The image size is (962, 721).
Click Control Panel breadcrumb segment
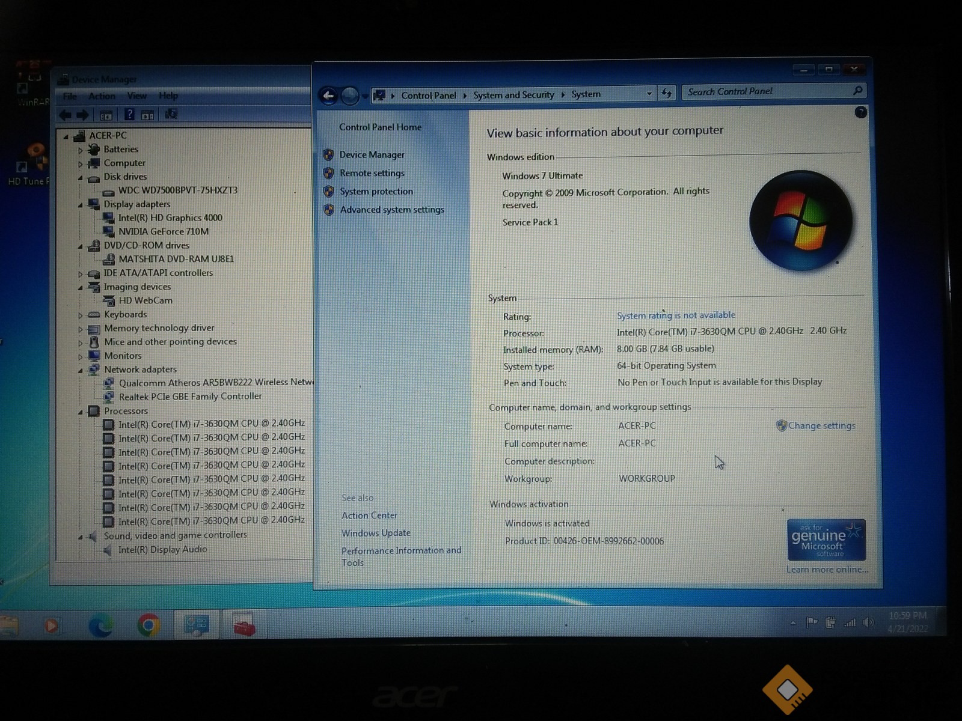click(429, 95)
